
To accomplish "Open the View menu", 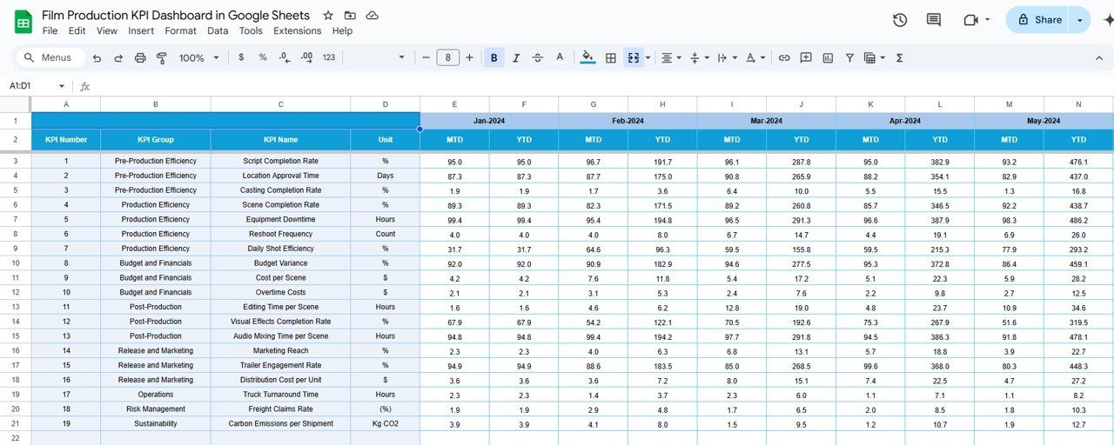I will [x=107, y=30].
